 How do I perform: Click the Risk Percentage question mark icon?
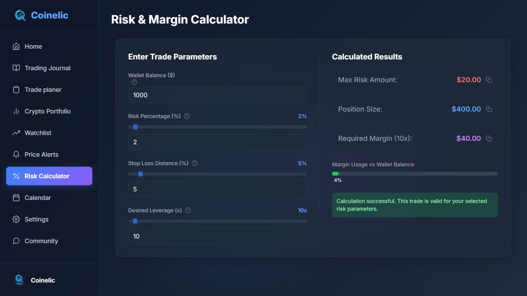click(x=186, y=116)
